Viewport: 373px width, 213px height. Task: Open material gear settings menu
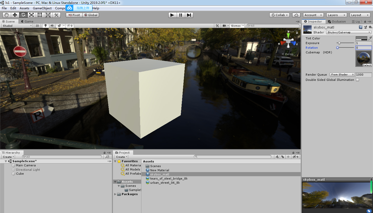point(370,27)
